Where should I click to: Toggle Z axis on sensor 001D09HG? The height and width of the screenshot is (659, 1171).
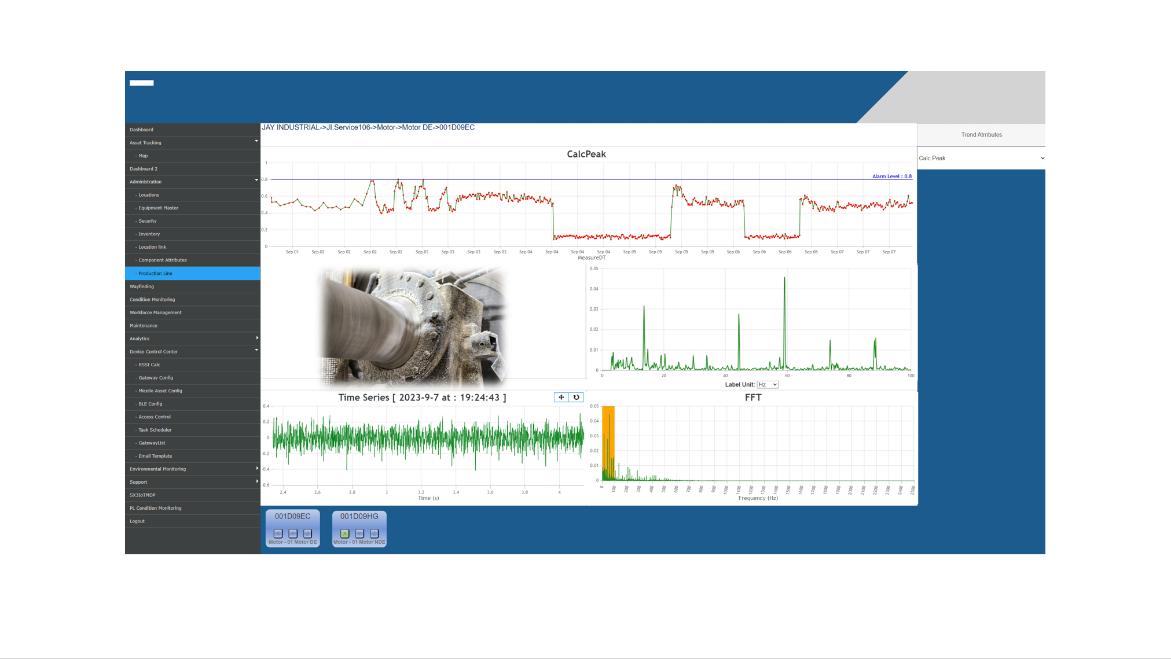(375, 533)
